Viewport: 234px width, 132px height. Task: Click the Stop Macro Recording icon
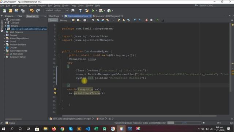(x=151, y=20)
